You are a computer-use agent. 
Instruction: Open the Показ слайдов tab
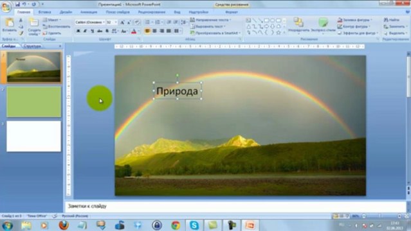118,12
